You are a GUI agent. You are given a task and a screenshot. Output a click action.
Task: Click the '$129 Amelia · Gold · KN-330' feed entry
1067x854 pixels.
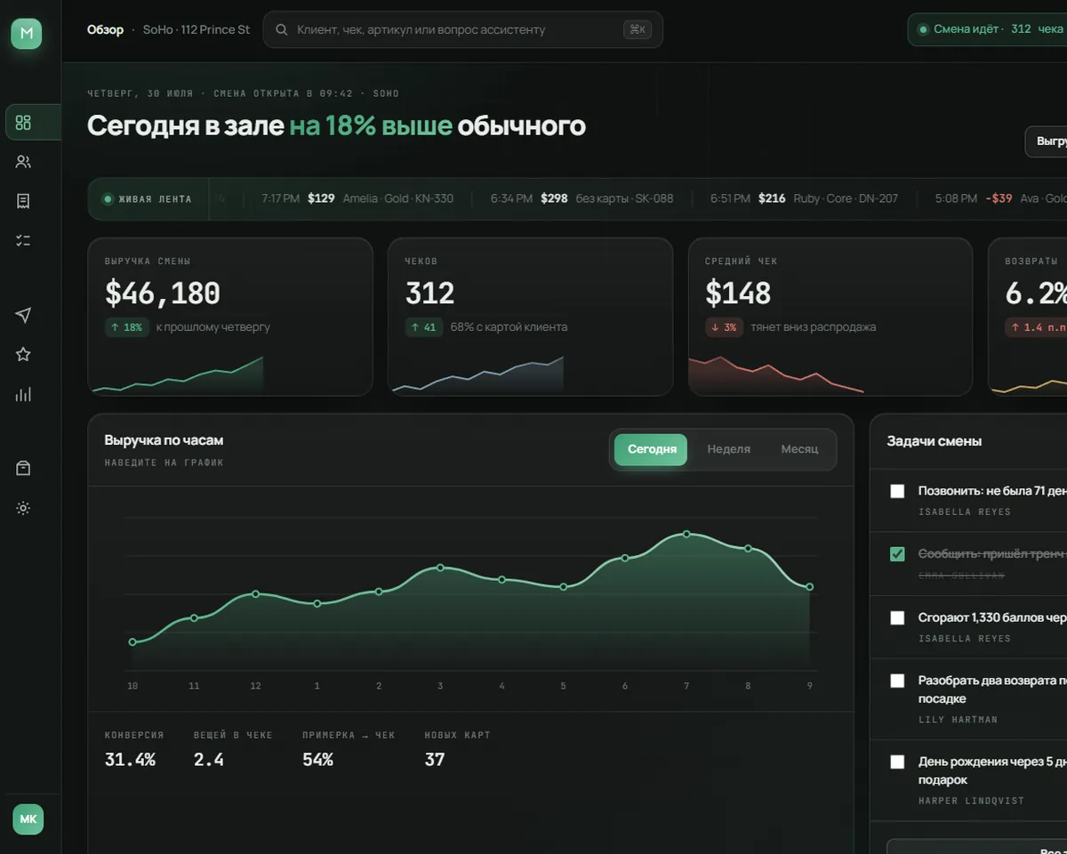357,198
